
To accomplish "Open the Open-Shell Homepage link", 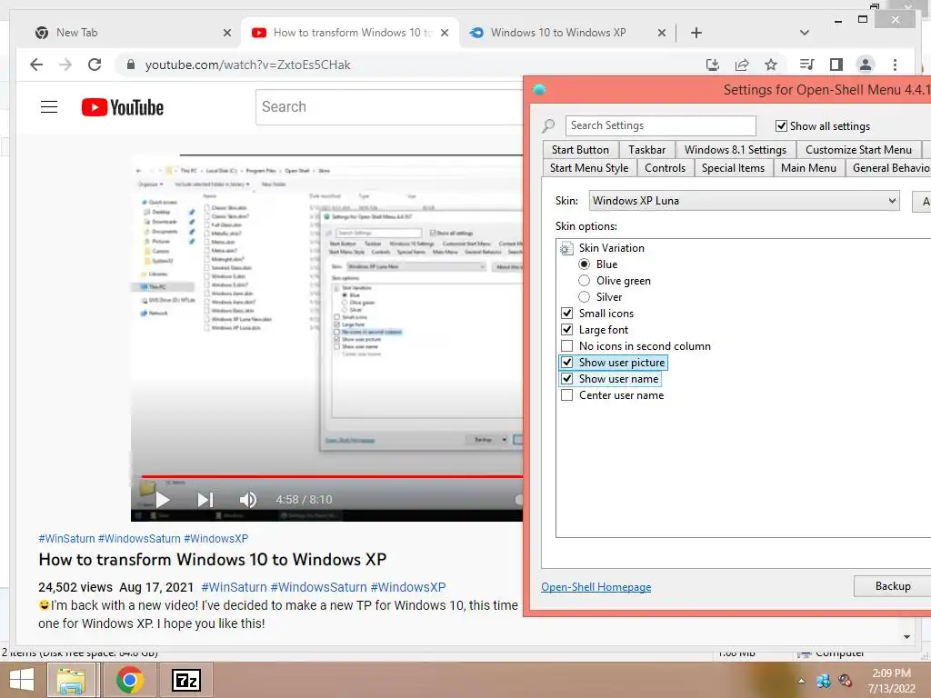I will (596, 587).
